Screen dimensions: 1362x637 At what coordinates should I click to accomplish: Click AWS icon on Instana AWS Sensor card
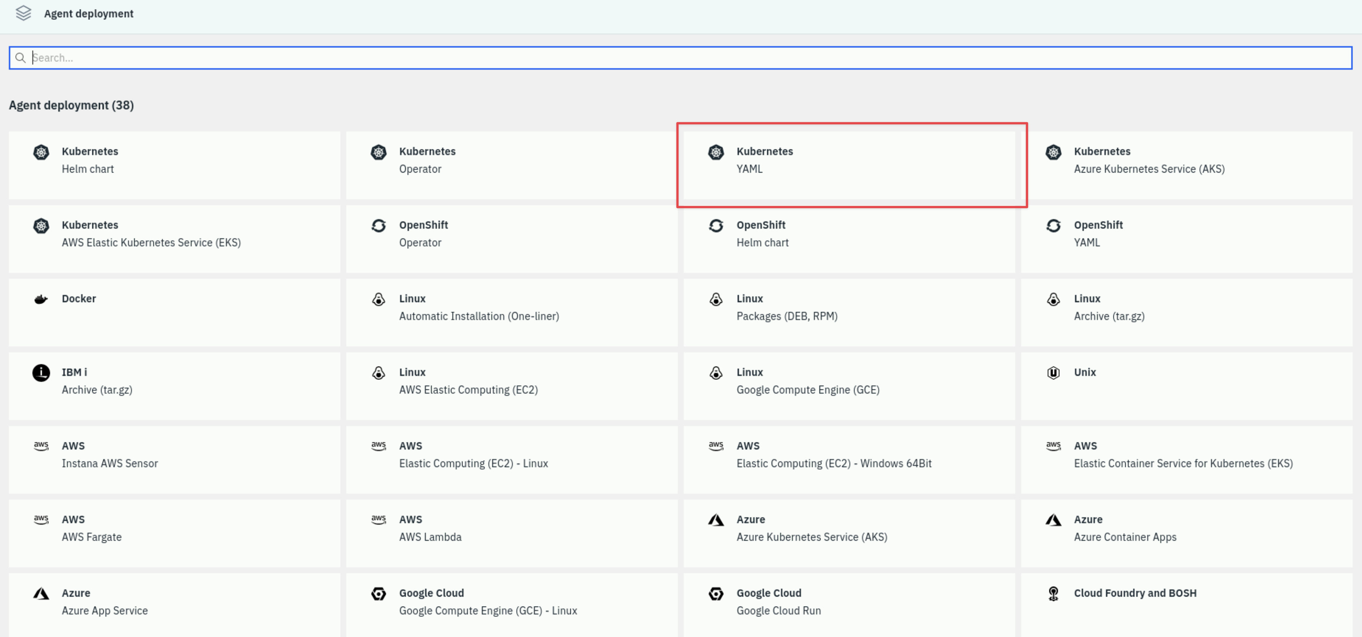(41, 446)
